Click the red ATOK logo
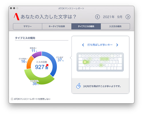 tap(17, 17)
